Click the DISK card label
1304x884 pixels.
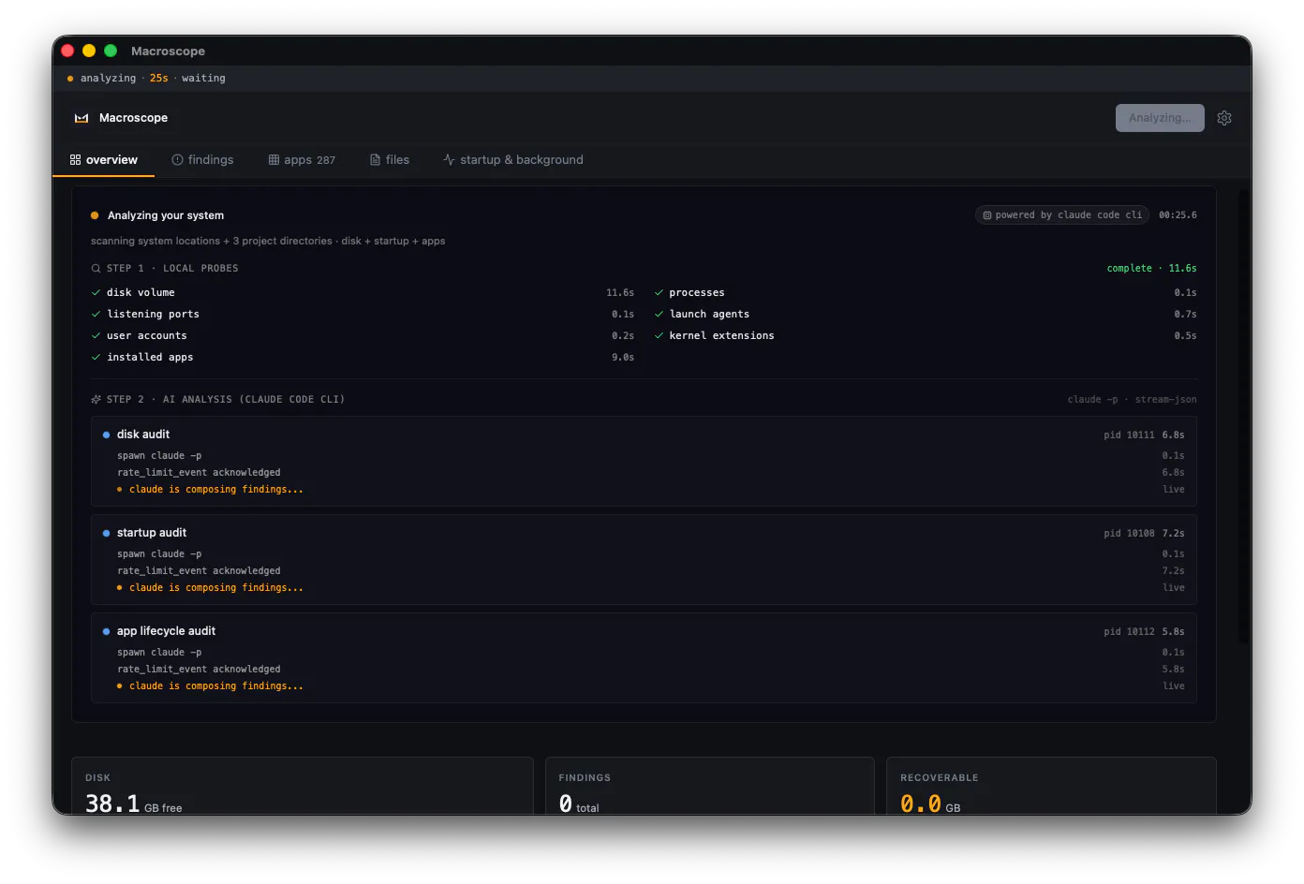[x=98, y=778]
